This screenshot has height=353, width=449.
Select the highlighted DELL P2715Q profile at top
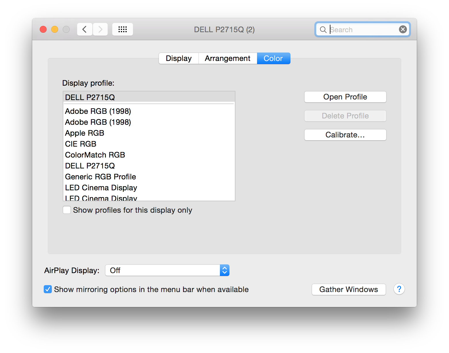(x=149, y=97)
